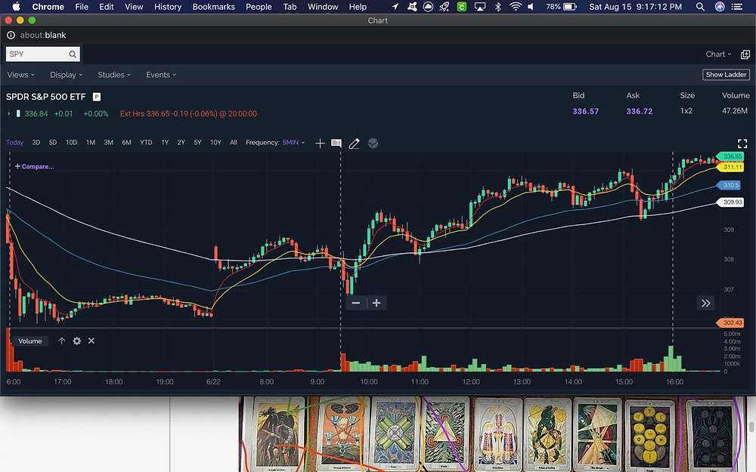756x472 pixels.
Task: Expand the quote details chevron
Action: click(x=8, y=114)
